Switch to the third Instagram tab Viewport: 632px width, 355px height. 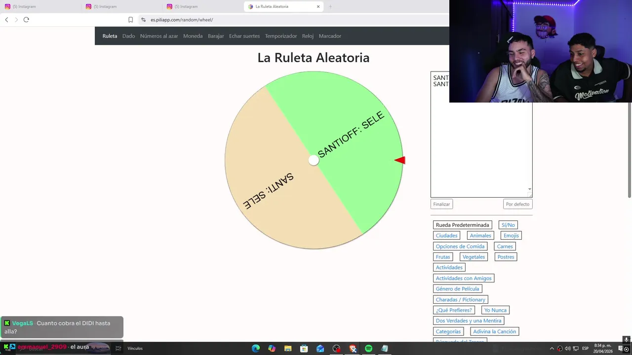[x=202, y=6]
